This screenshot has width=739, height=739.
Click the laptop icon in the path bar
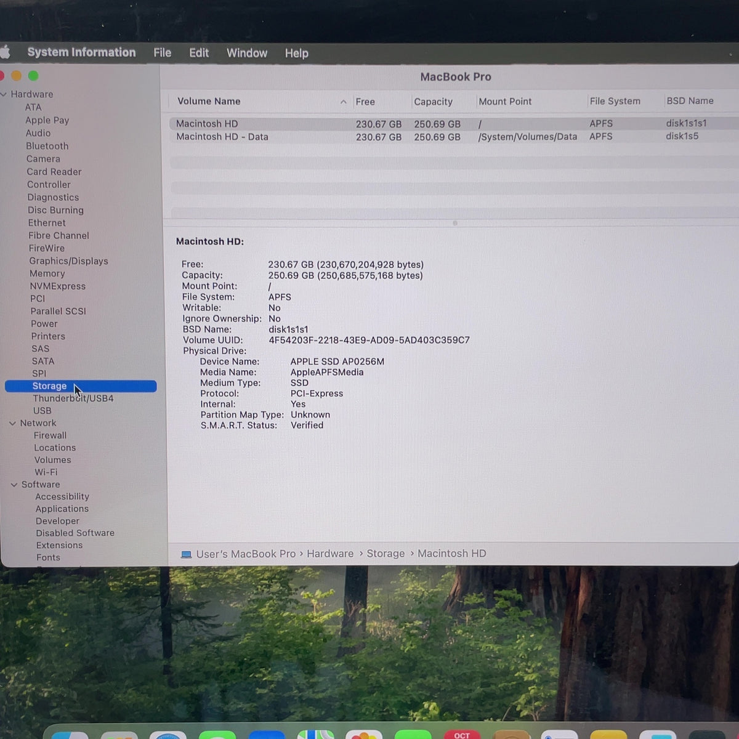tap(186, 554)
